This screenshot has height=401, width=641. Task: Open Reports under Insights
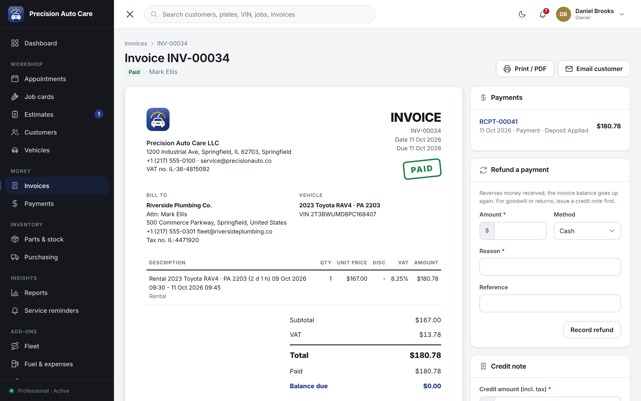click(57, 293)
